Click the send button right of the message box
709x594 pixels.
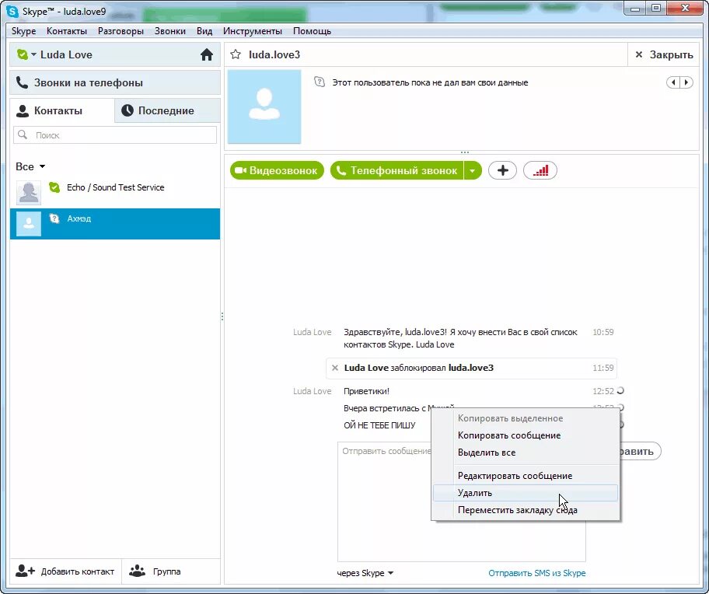(x=641, y=451)
